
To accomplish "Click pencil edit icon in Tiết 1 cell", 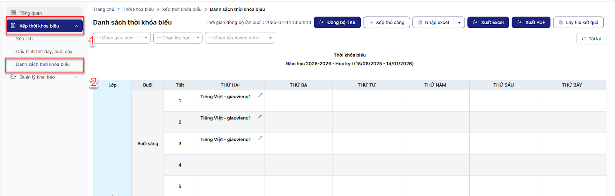I will [x=260, y=95].
